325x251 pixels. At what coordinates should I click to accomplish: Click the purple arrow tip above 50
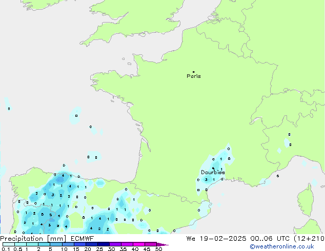point(162,244)
